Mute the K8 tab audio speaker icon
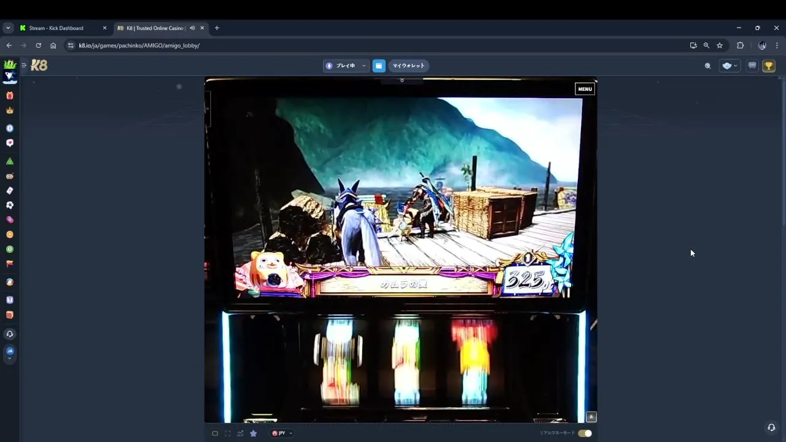Viewport: 786px width, 442px height. tap(192, 28)
